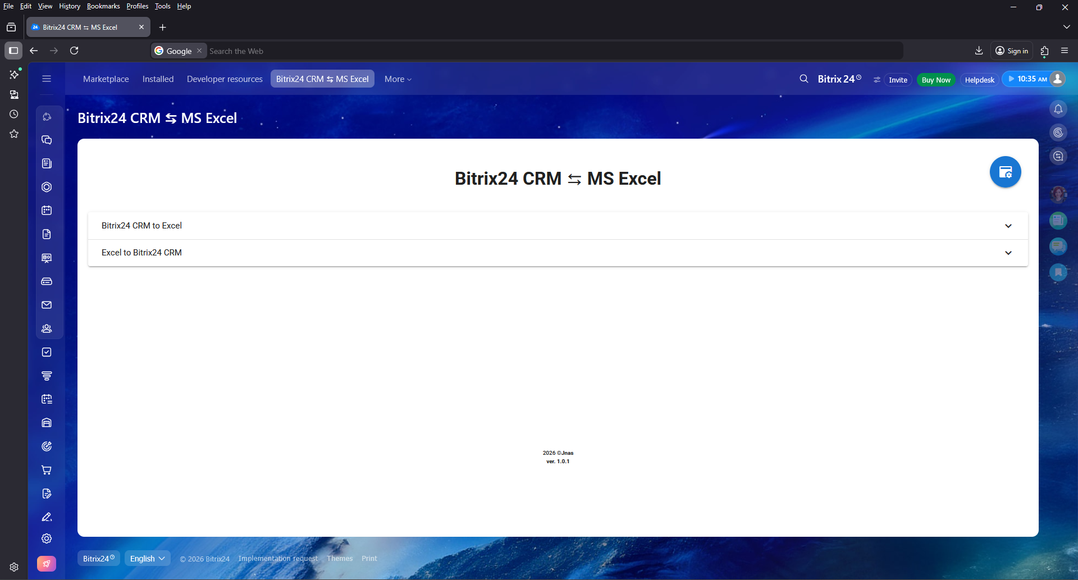
Task: Open the Mail envelope icon in sidebar
Action: (47, 305)
